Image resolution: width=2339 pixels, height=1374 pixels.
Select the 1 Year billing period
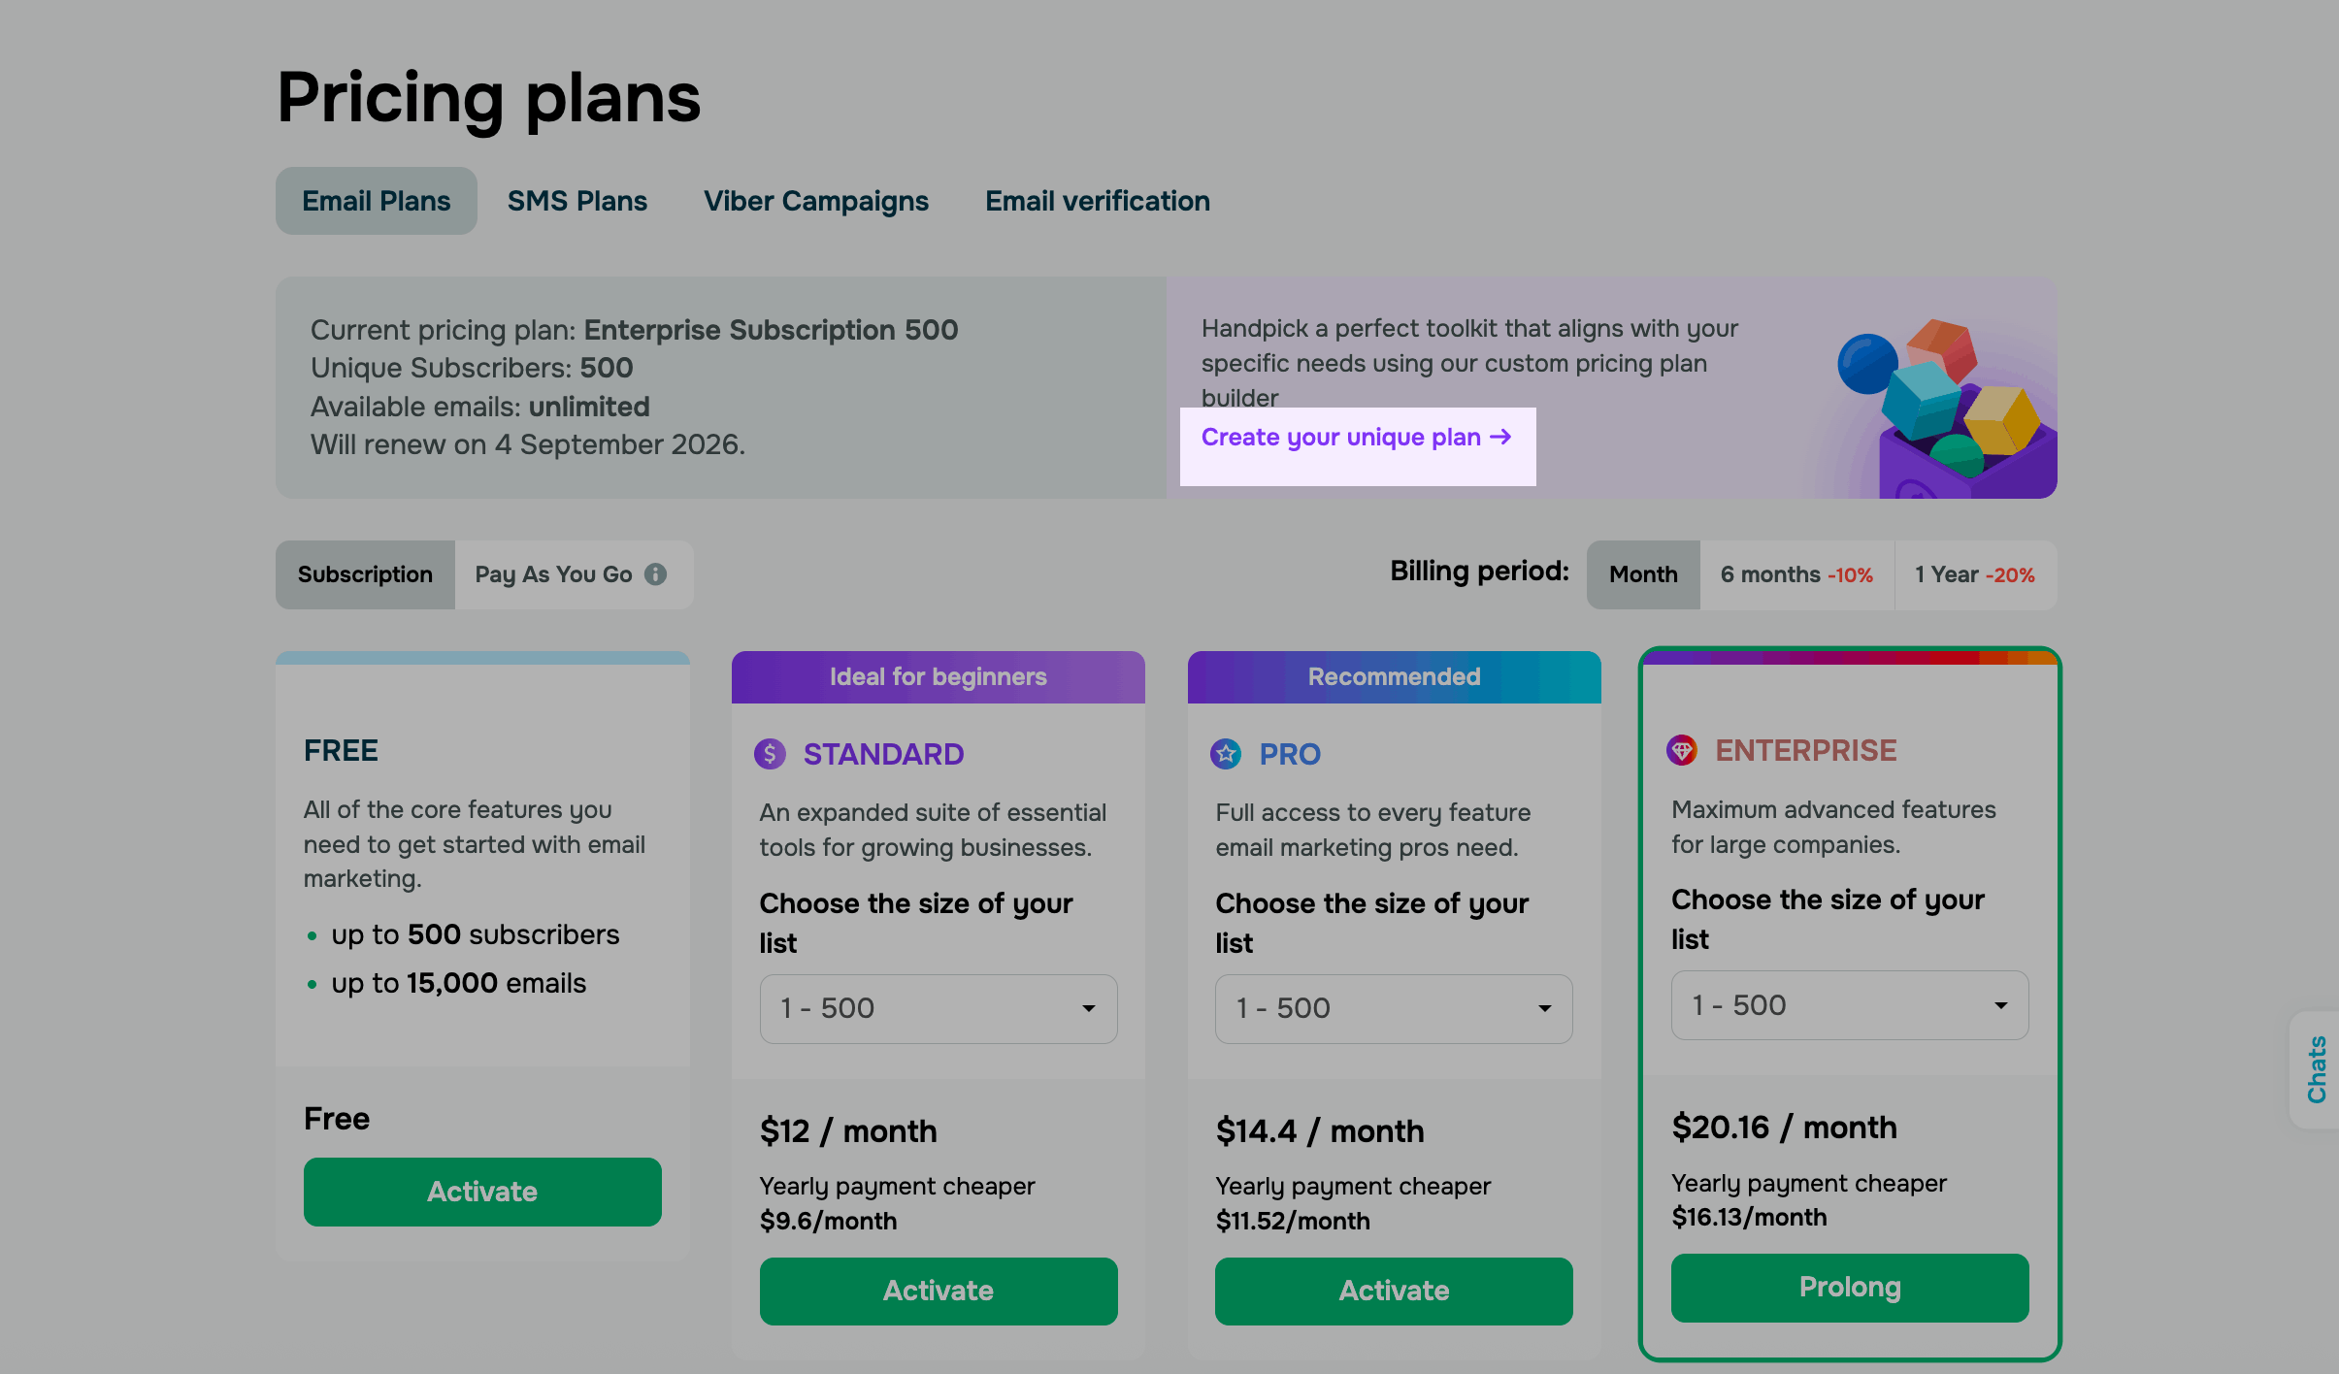point(1974,574)
